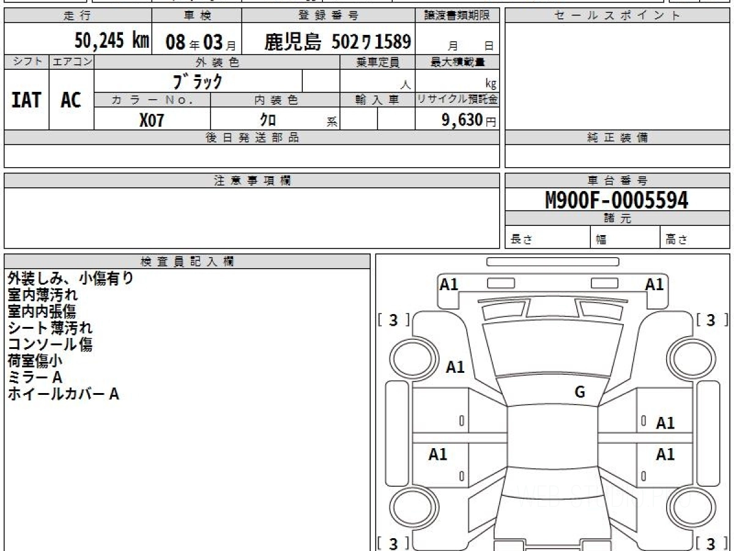
Task: Click the X07 color number
Action: coord(152,120)
